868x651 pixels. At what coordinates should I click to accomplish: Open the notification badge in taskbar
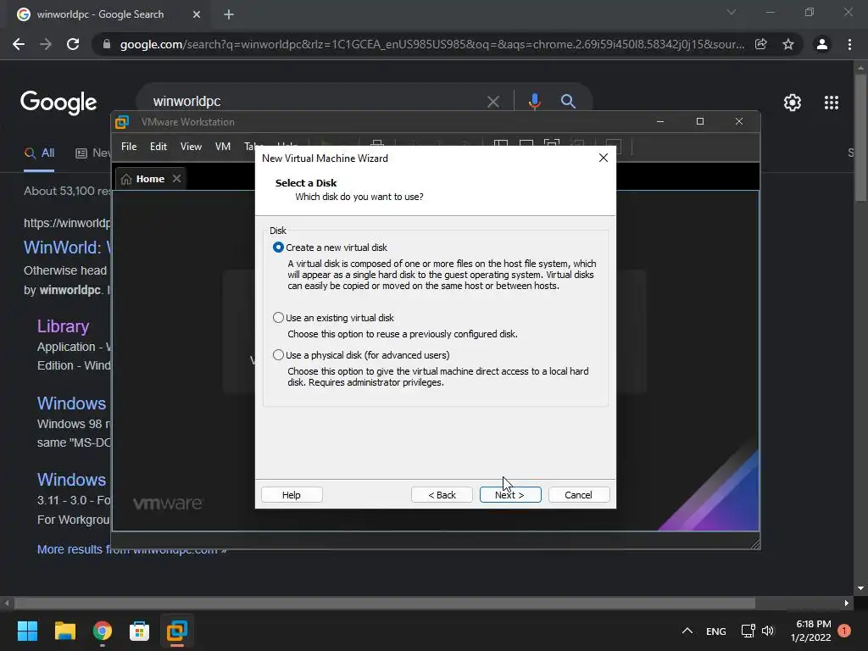[x=844, y=631]
